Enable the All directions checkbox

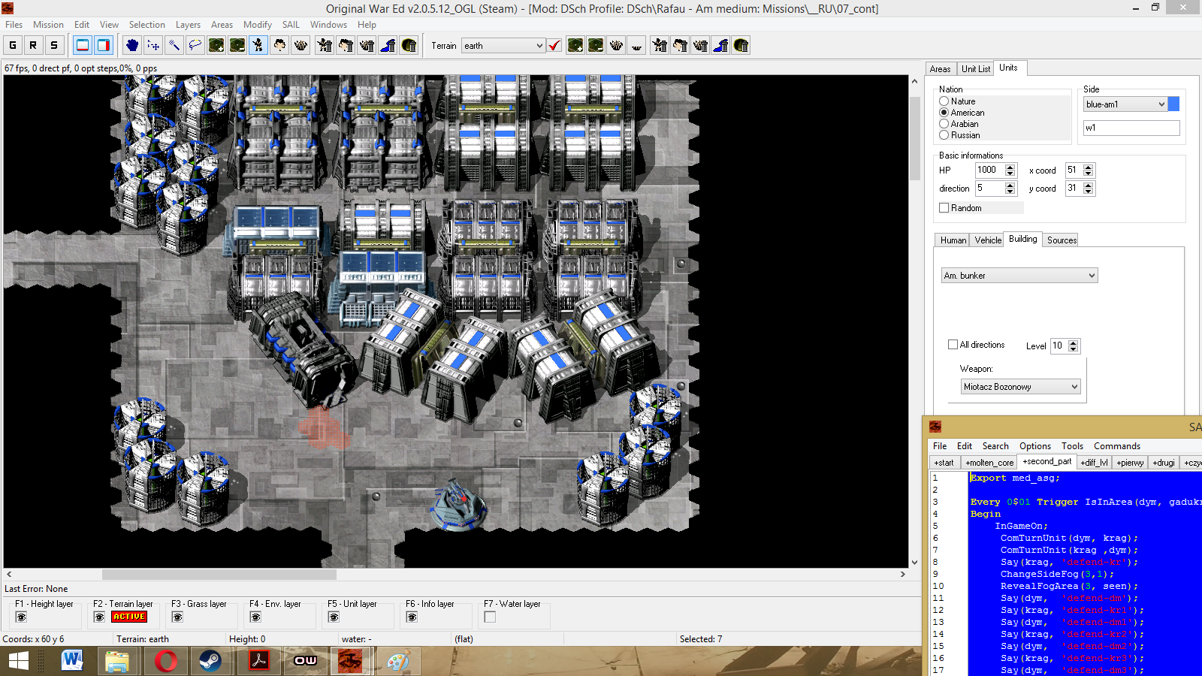[953, 345]
